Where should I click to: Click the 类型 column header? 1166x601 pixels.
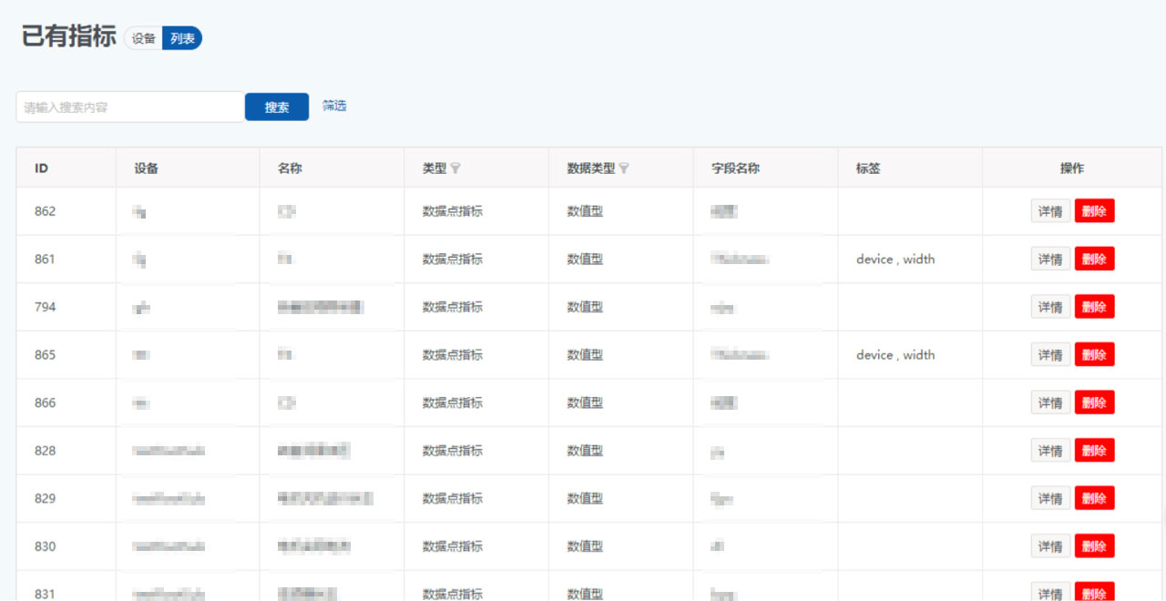[x=435, y=168]
